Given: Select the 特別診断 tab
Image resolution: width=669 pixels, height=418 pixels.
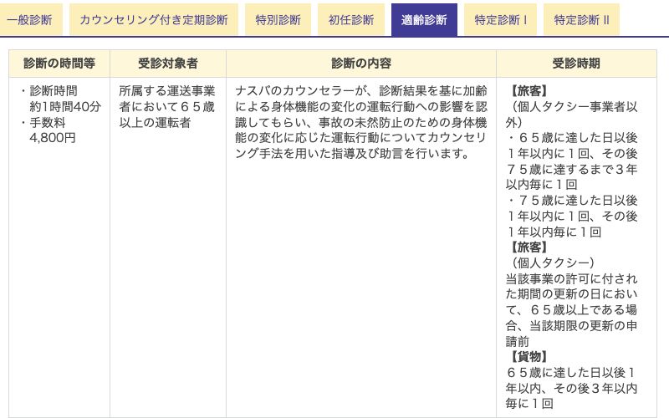Looking at the screenshot, I should click(x=278, y=19).
